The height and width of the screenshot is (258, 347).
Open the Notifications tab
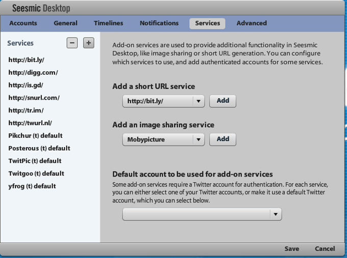tap(159, 23)
